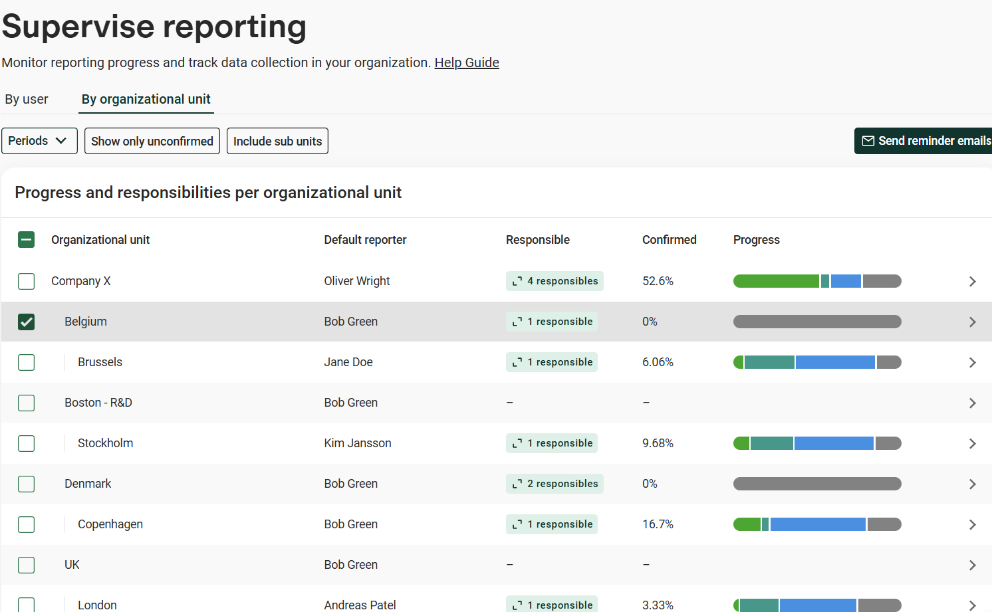Expand the Boston - R&D row arrow
This screenshot has width=992, height=612.
point(972,403)
